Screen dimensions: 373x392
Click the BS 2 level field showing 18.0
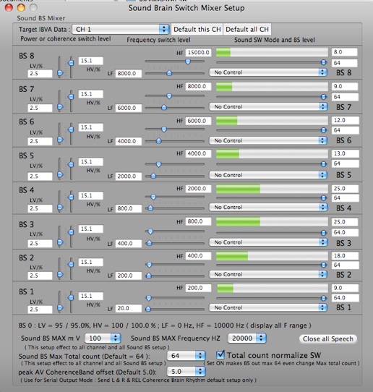tap(345, 256)
